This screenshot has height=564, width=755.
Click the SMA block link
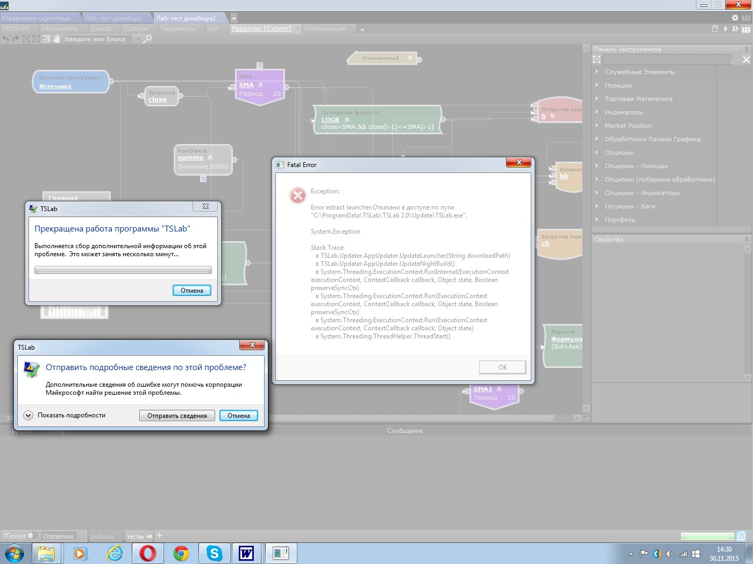[x=246, y=85]
